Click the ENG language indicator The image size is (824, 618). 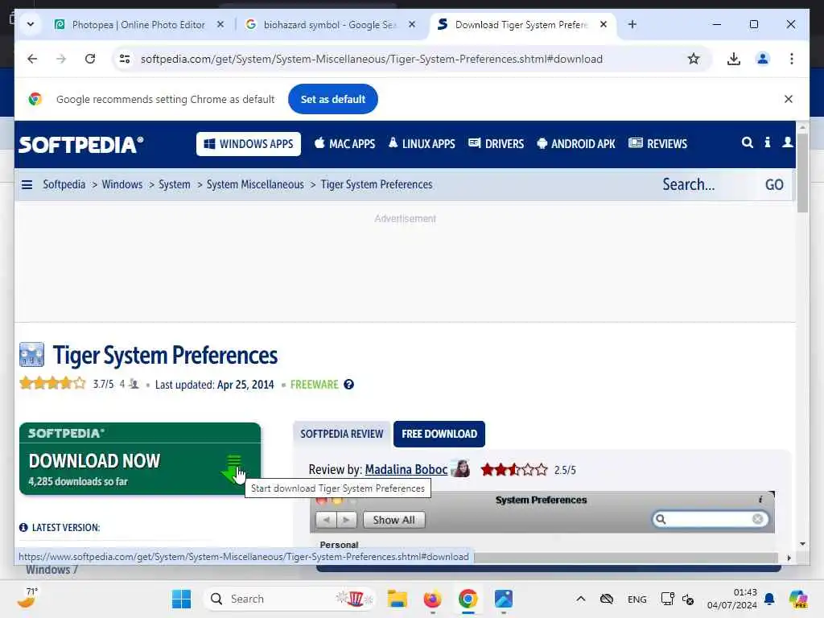pos(637,599)
